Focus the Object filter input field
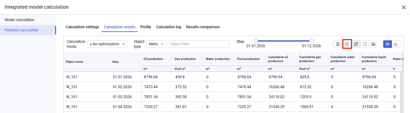This screenshot has height=113, width=410. [199, 44]
